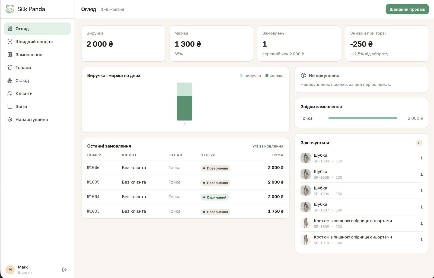Click the Маржа 1 300 ₴ value

188,44
